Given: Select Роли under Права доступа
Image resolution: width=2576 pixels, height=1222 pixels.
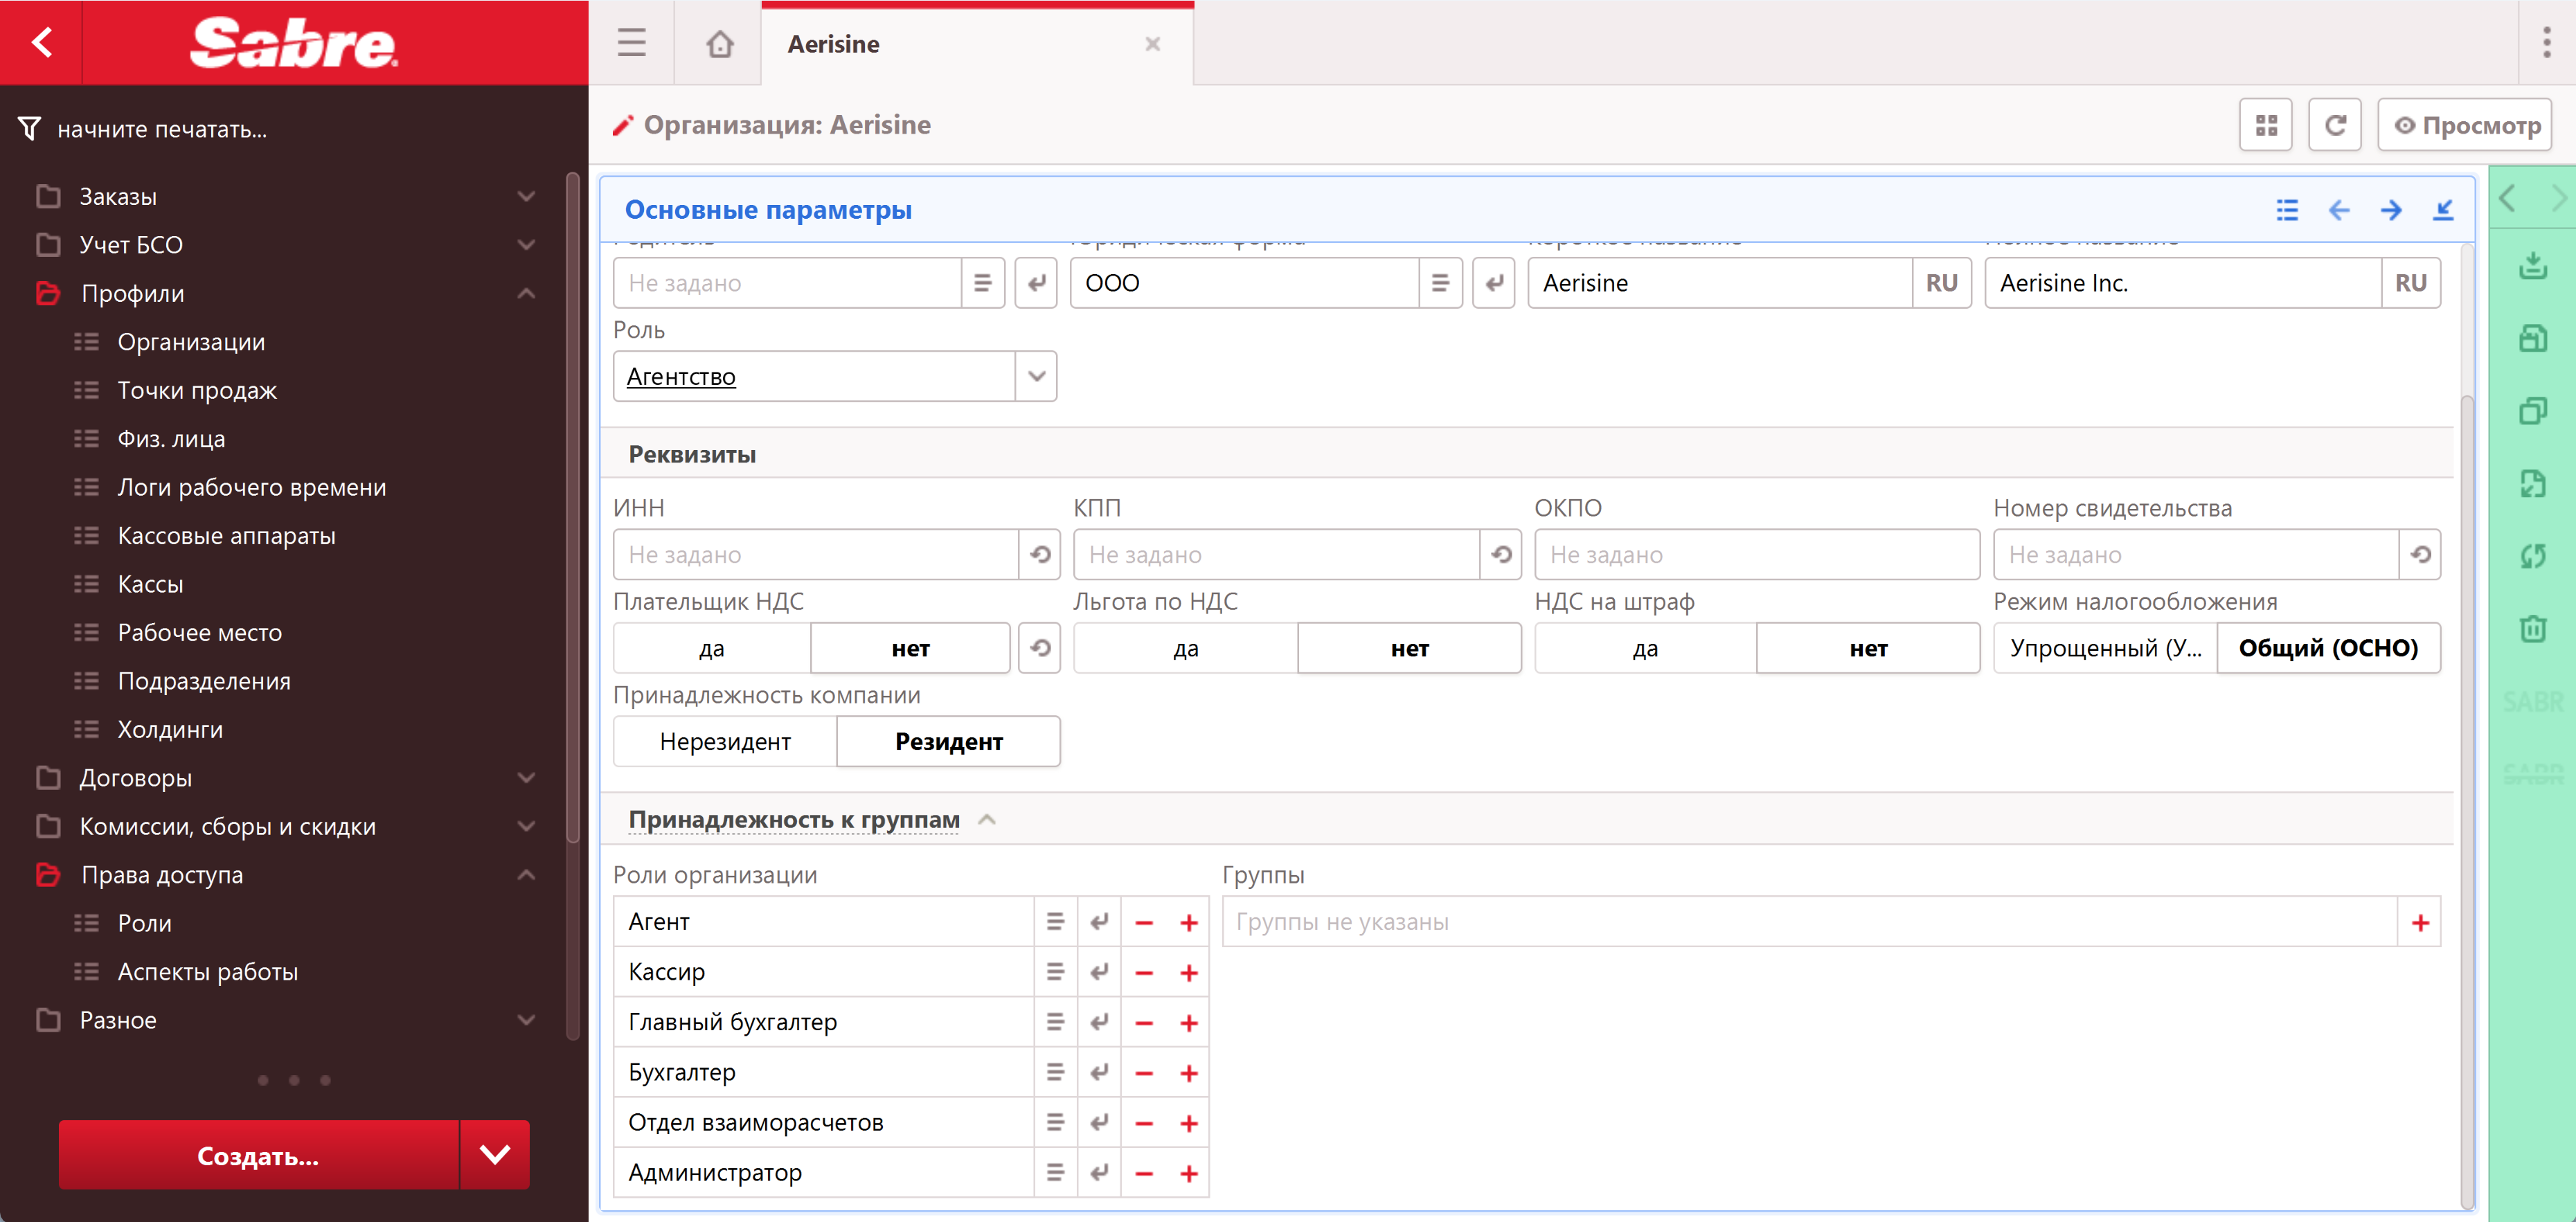Looking at the screenshot, I should 145,923.
